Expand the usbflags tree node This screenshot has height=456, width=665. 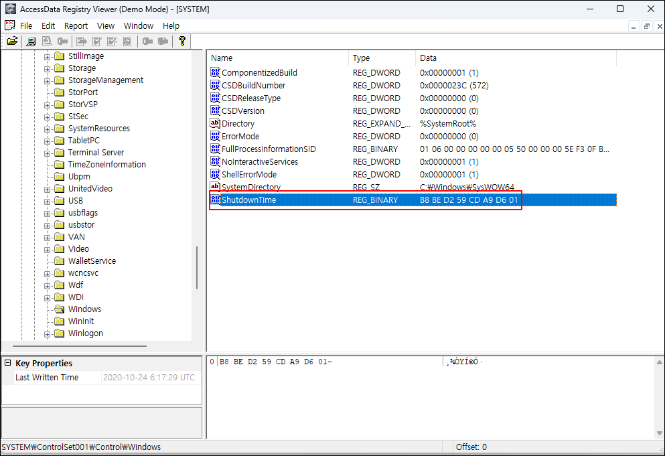click(x=47, y=214)
